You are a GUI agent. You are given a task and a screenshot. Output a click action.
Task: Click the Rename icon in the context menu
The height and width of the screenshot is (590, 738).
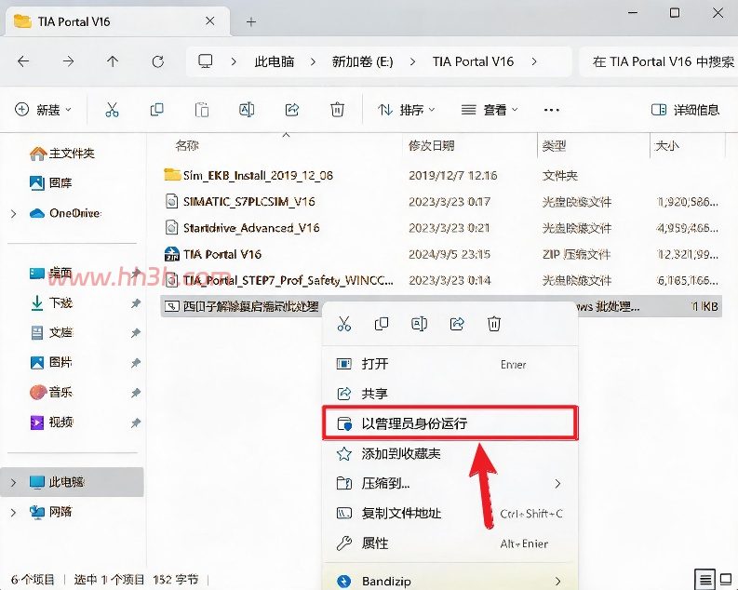tap(419, 324)
